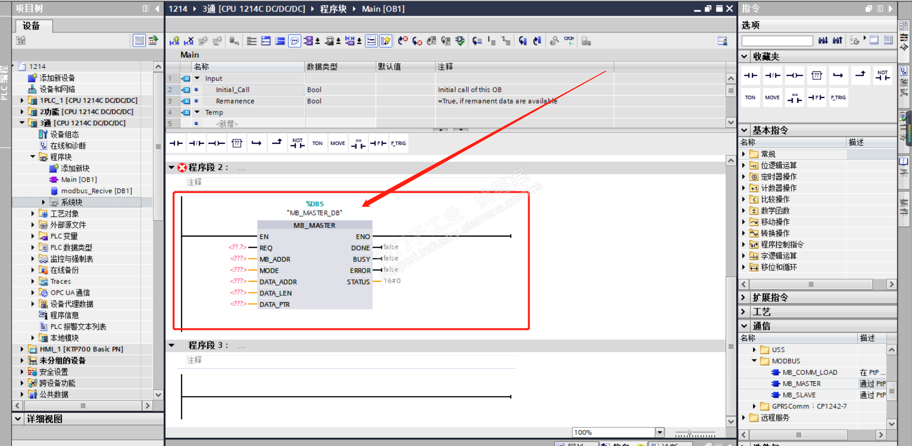This screenshot has width=912, height=446.
Task: Select MB_SLAVE instruction in MODBUS folder
Action: coord(799,395)
